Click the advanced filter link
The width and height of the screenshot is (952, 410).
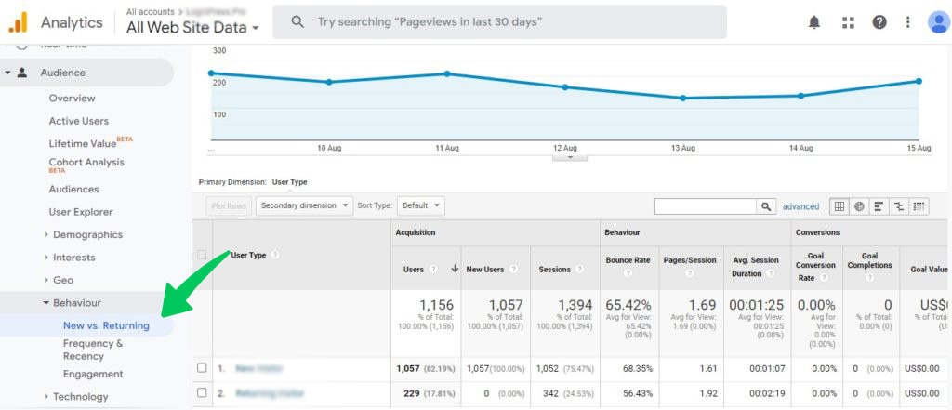(x=800, y=206)
